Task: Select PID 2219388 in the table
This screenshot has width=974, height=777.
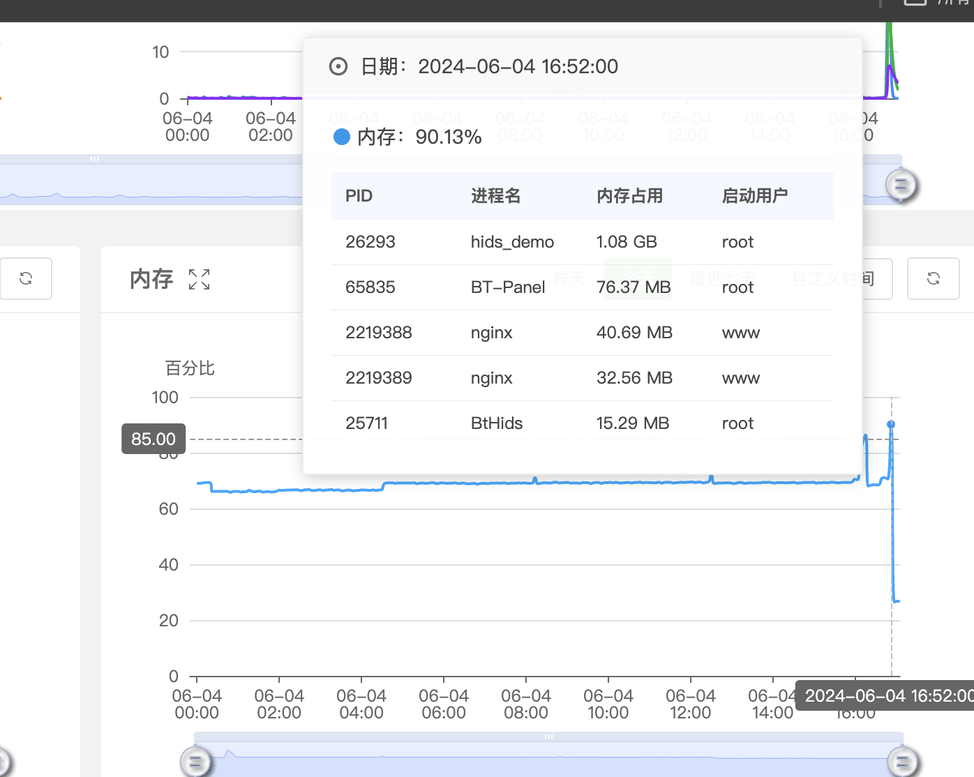Action: (379, 333)
